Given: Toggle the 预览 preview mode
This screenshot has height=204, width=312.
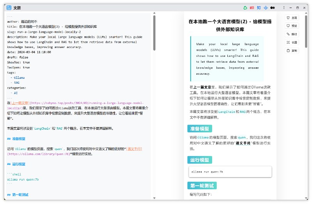Looking at the screenshot, I should [292, 26].
